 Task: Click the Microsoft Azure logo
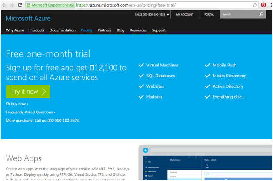coord(28,18)
